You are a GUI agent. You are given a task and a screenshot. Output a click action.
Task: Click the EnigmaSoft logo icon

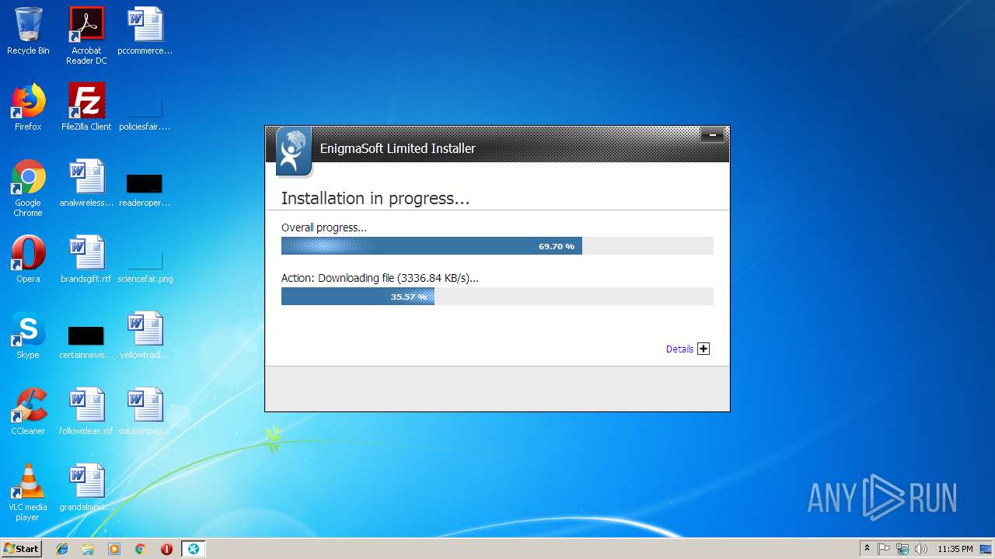(x=293, y=151)
